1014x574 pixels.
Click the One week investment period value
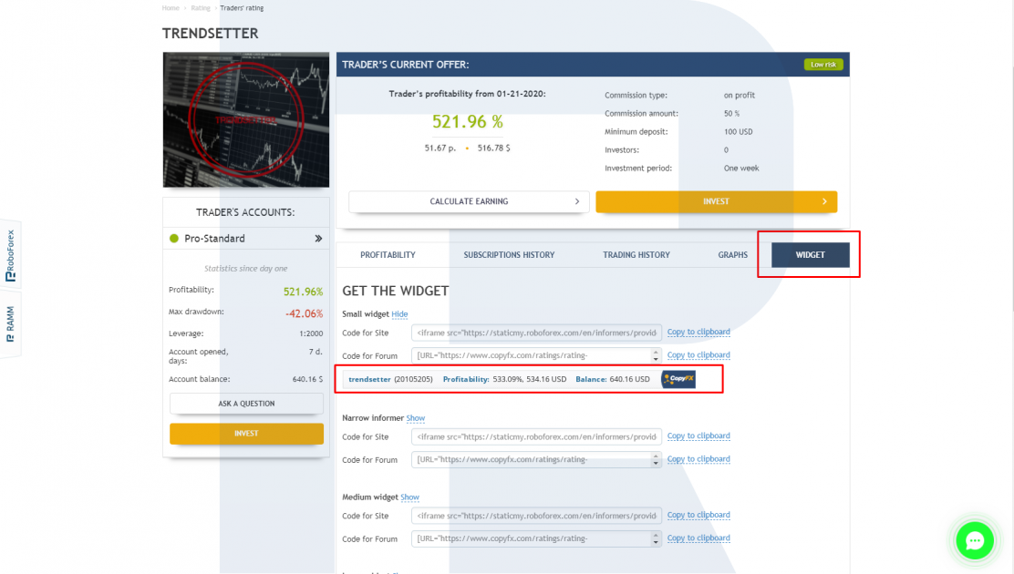(x=741, y=168)
